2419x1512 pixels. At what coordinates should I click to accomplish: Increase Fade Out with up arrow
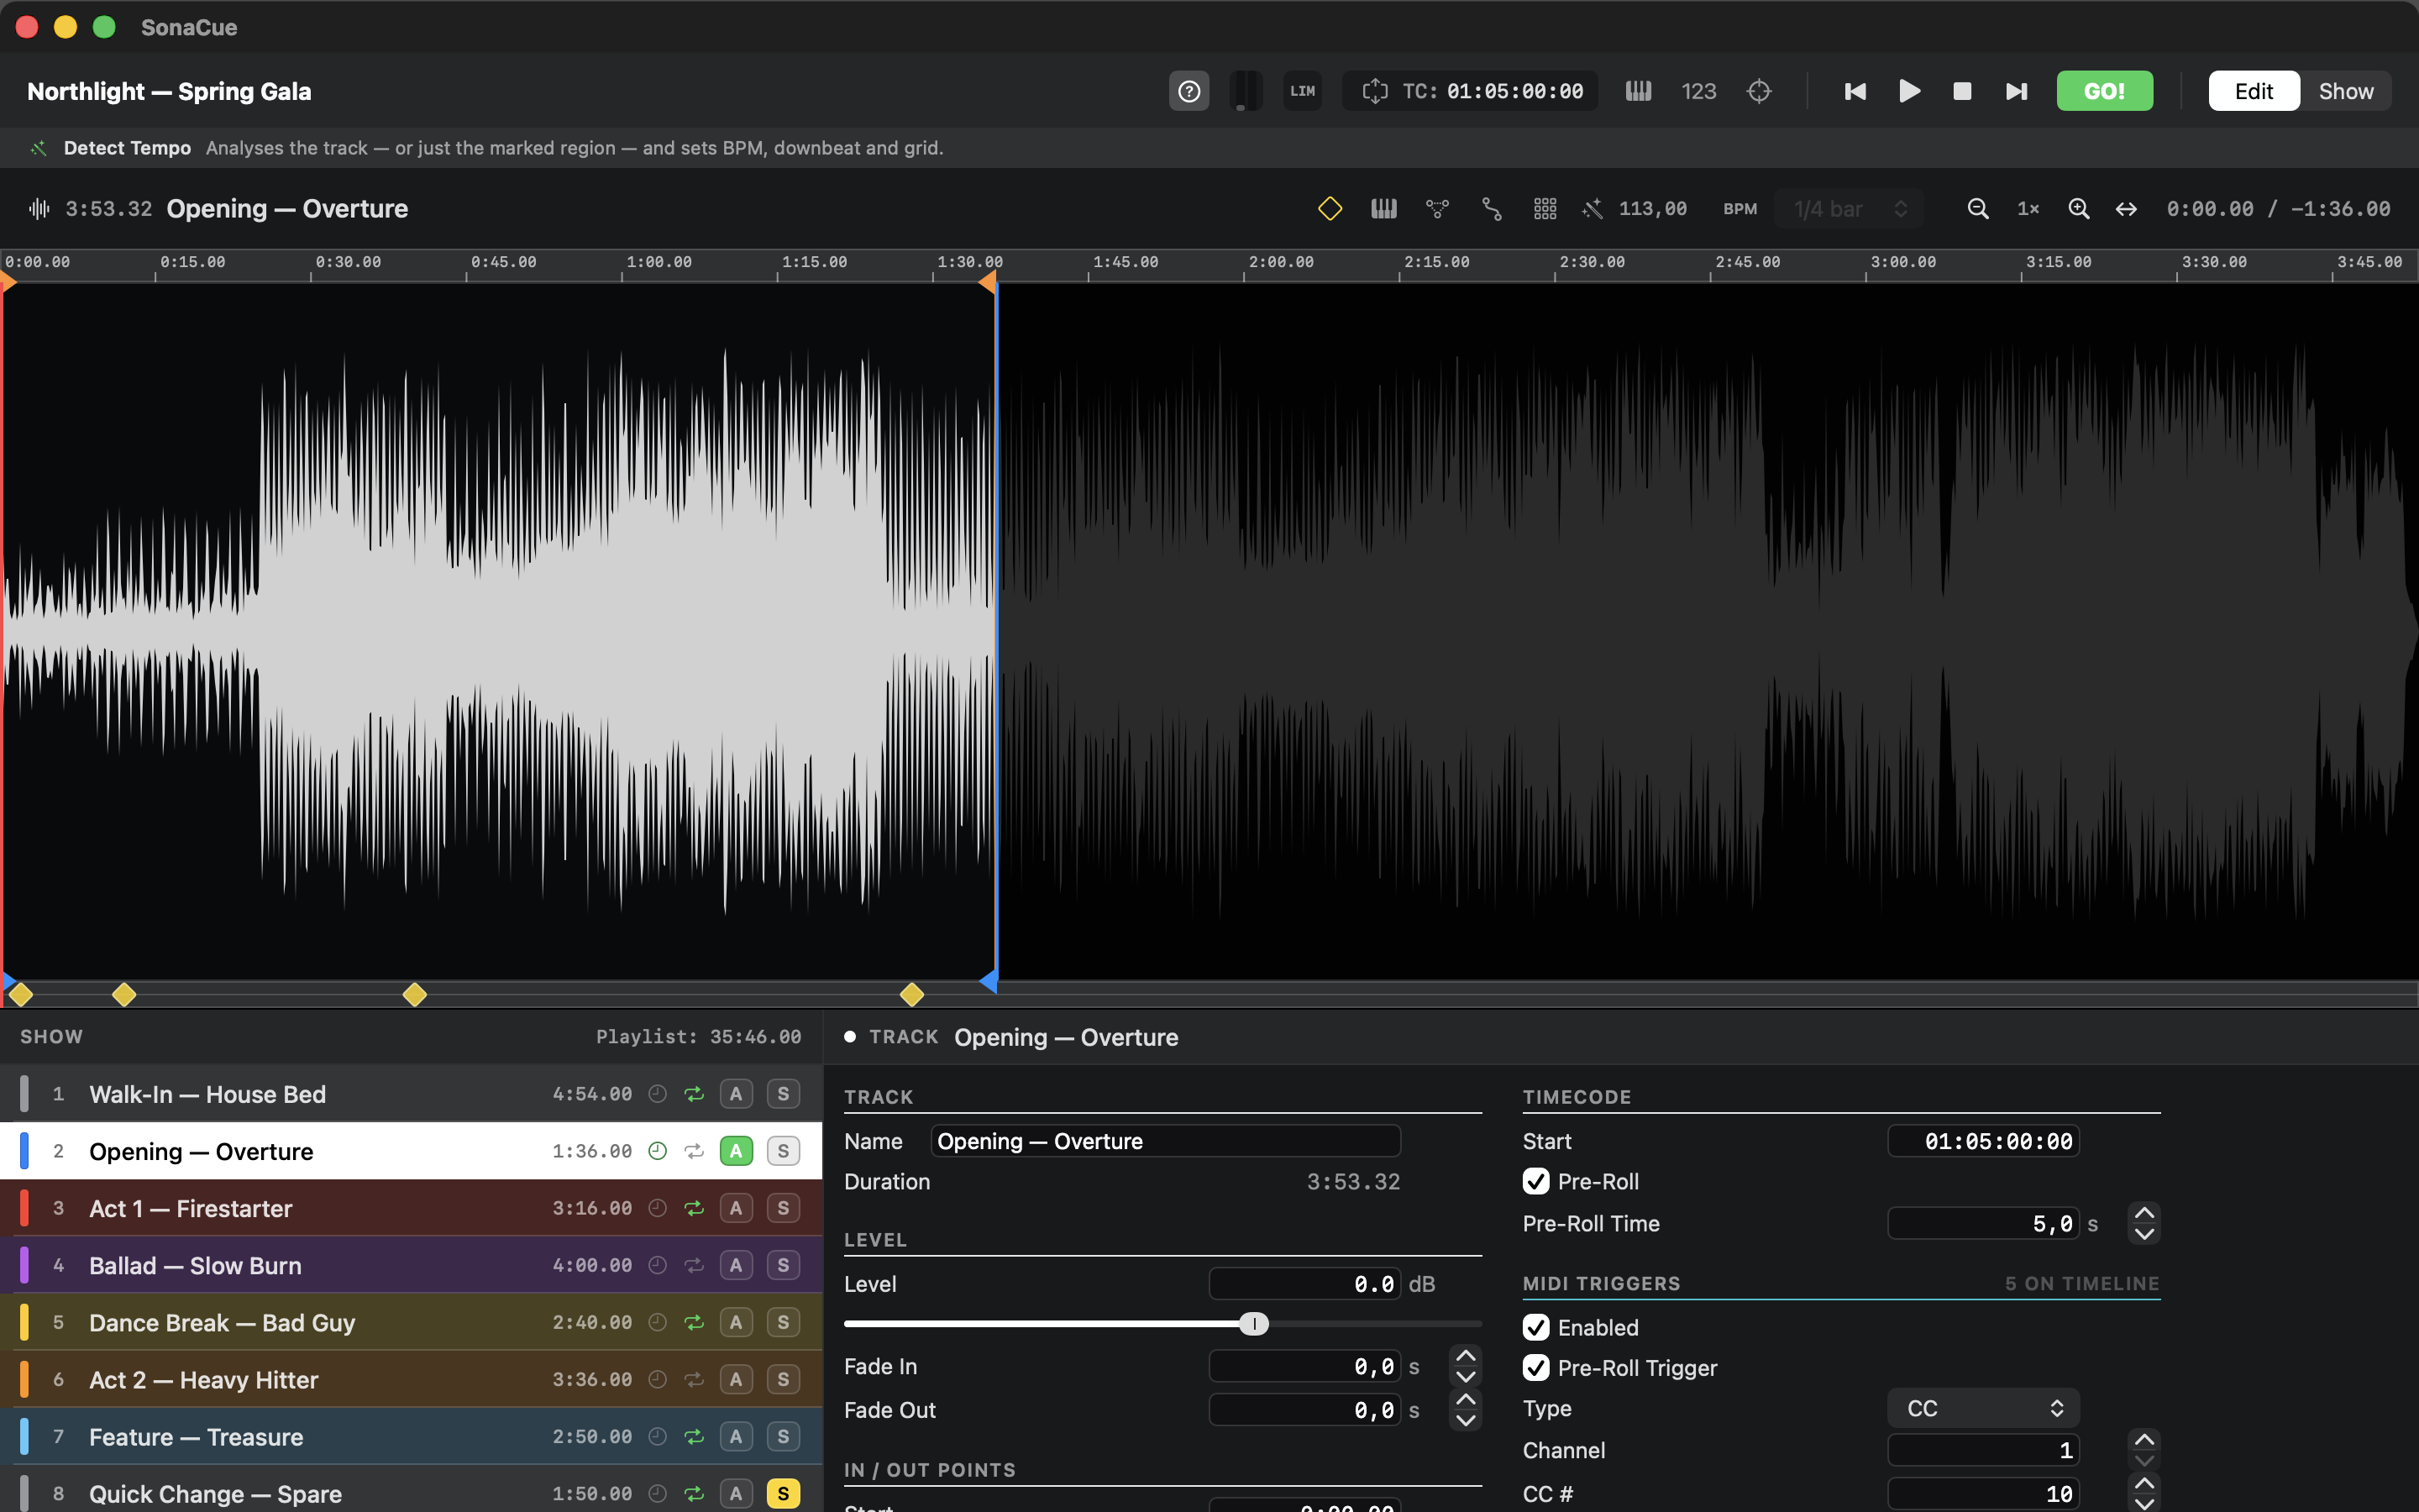1466,1399
